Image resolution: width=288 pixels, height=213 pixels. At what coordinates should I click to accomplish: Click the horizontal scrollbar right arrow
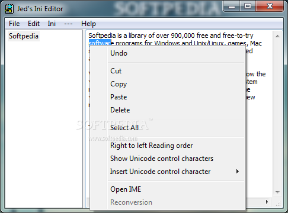coord(267,202)
